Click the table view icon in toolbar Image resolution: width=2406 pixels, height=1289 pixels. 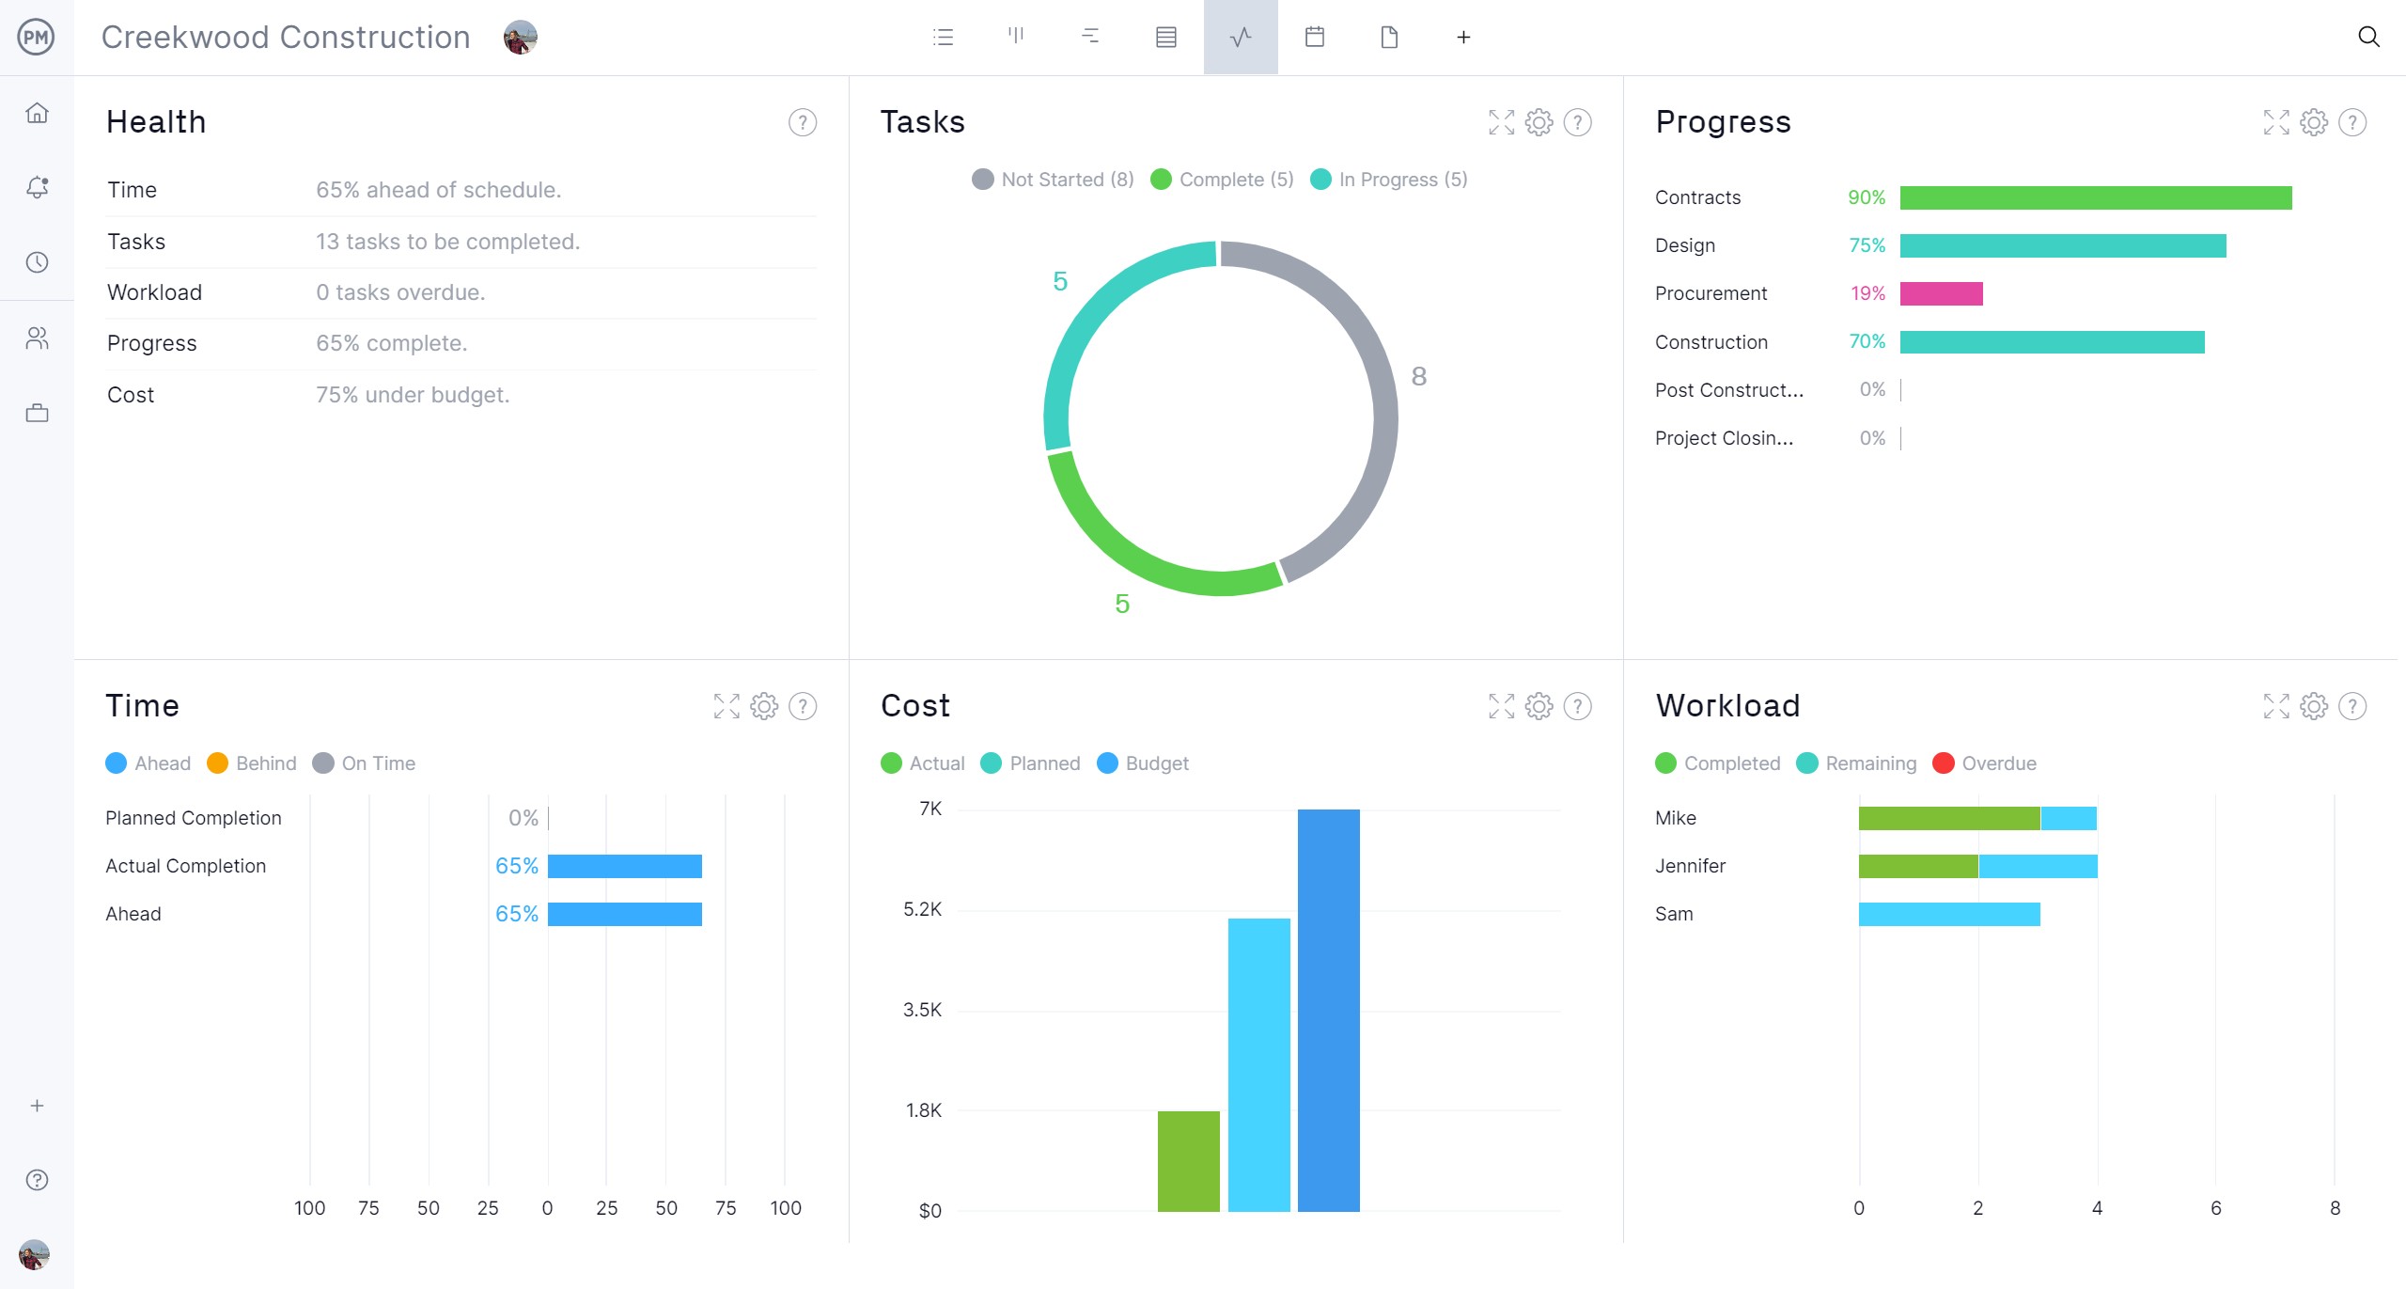pyautogui.click(x=1166, y=37)
